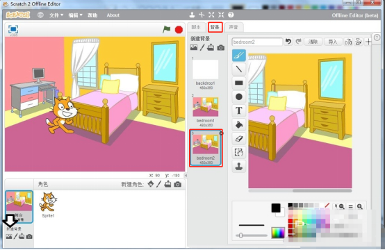Select the delete scissors tool in top toolbar
Screen dimensions: 385x250
pyautogui.click(x=202, y=15)
